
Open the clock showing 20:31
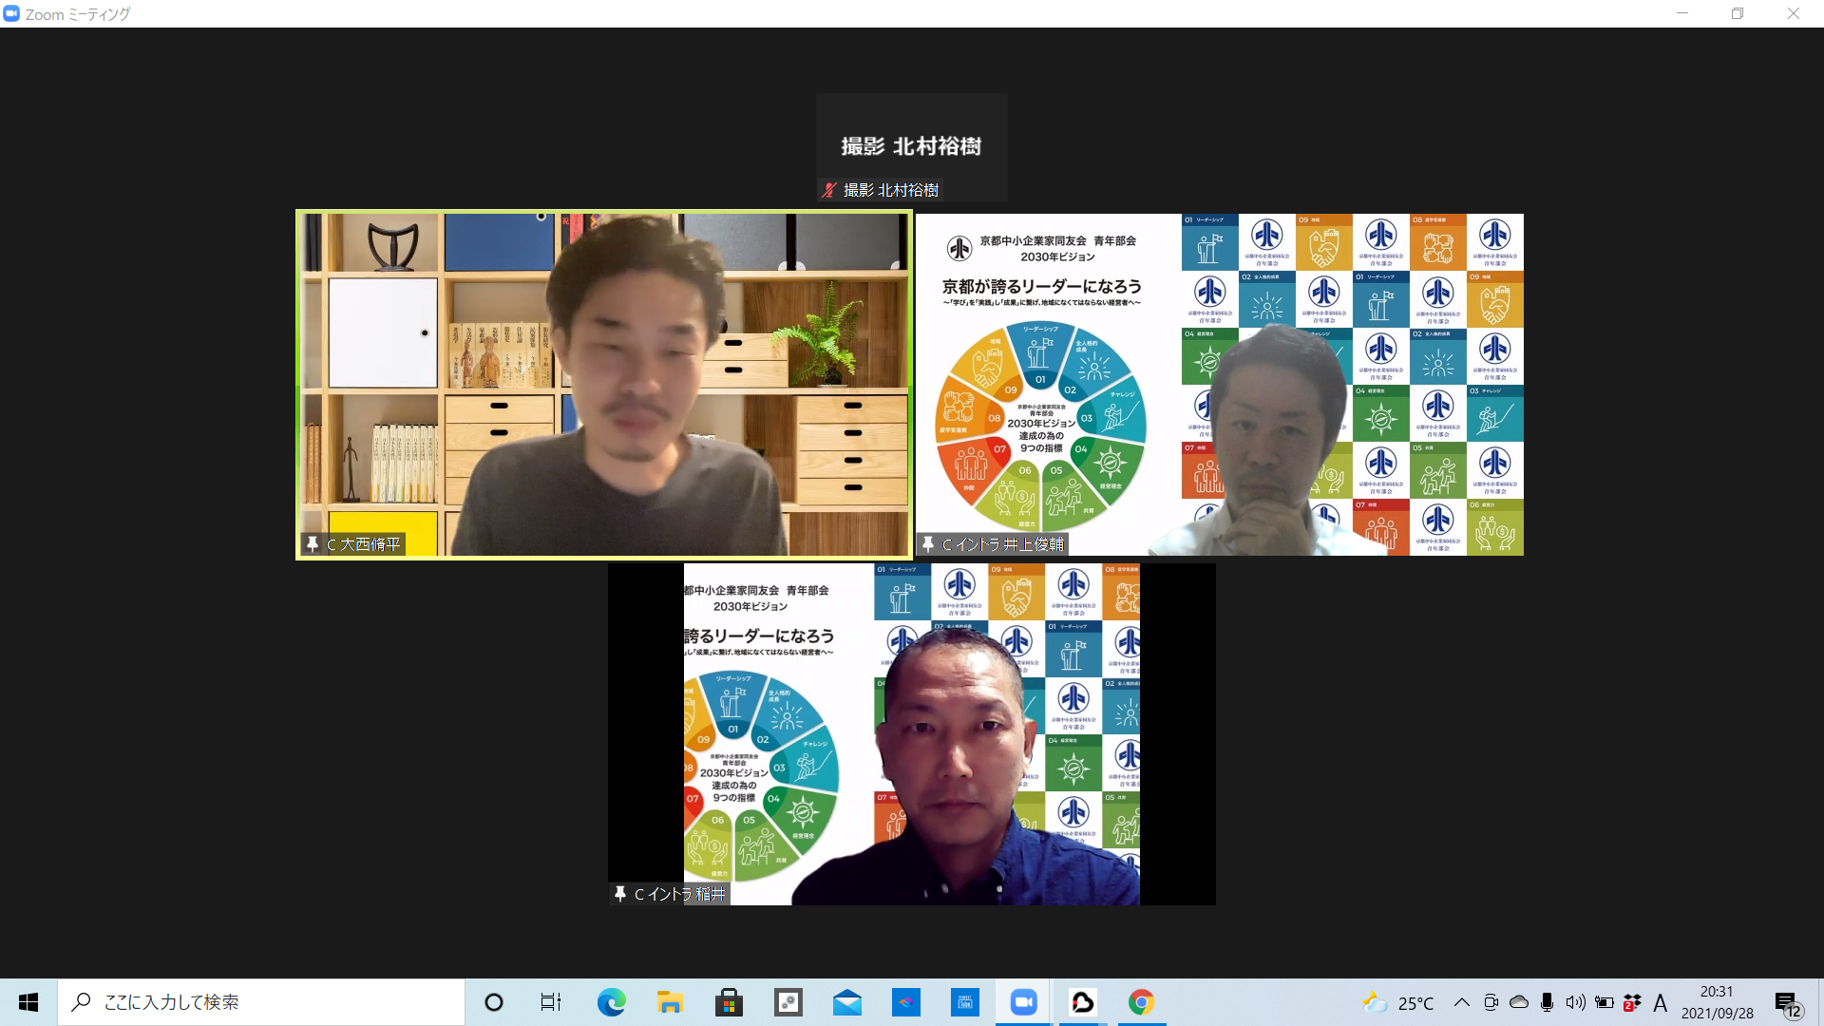pos(1717,1002)
